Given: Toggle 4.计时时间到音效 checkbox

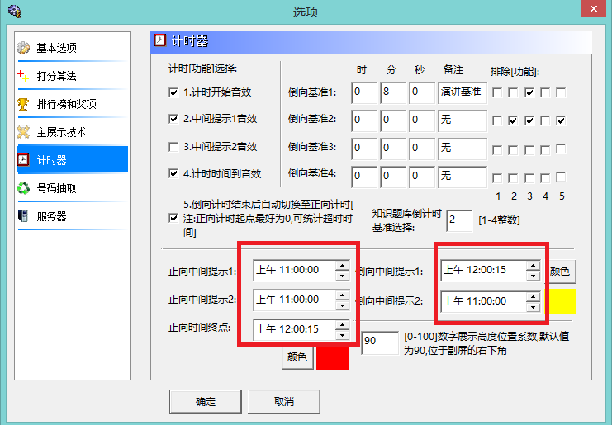Looking at the screenshot, I should pos(173,173).
